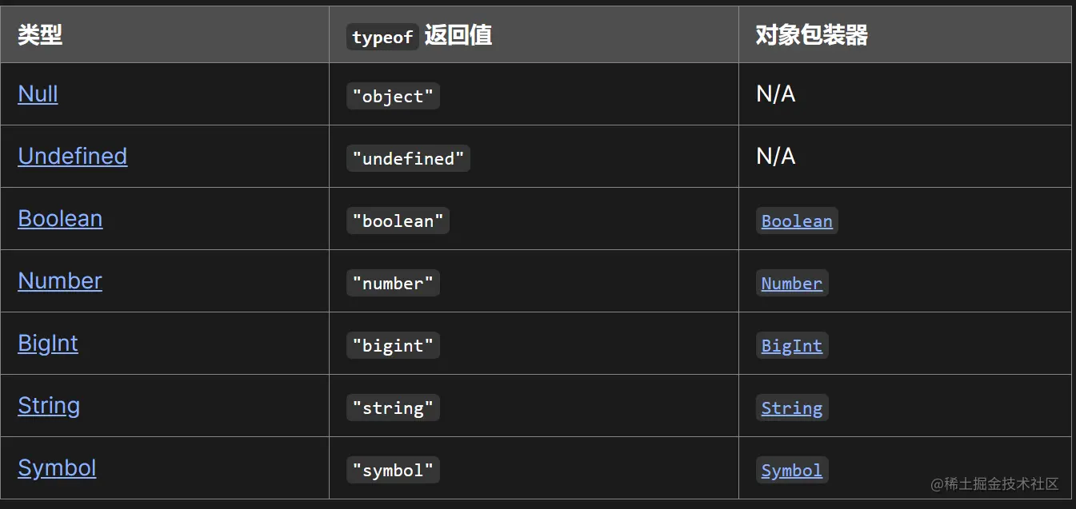Open the Number link in type column
This screenshot has width=1076, height=509.
click(60, 281)
